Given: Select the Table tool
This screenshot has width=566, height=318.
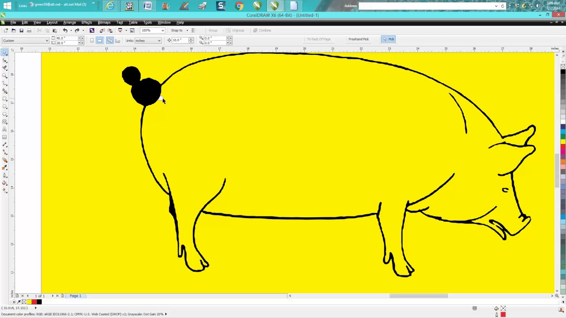Looking at the screenshot, I should tap(4, 137).
